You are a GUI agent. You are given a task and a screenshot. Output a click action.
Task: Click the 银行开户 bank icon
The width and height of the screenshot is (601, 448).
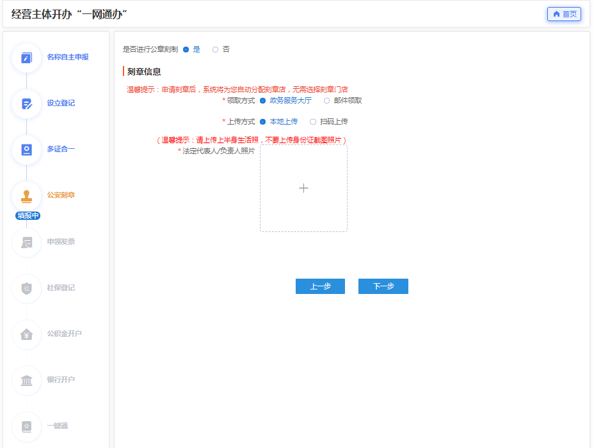(26, 381)
